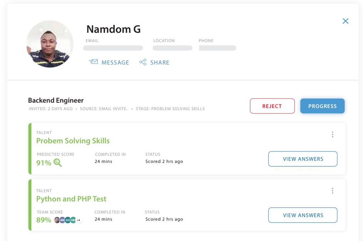Click the Message link text
The width and height of the screenshot is (363, 241).
(115, 62)
